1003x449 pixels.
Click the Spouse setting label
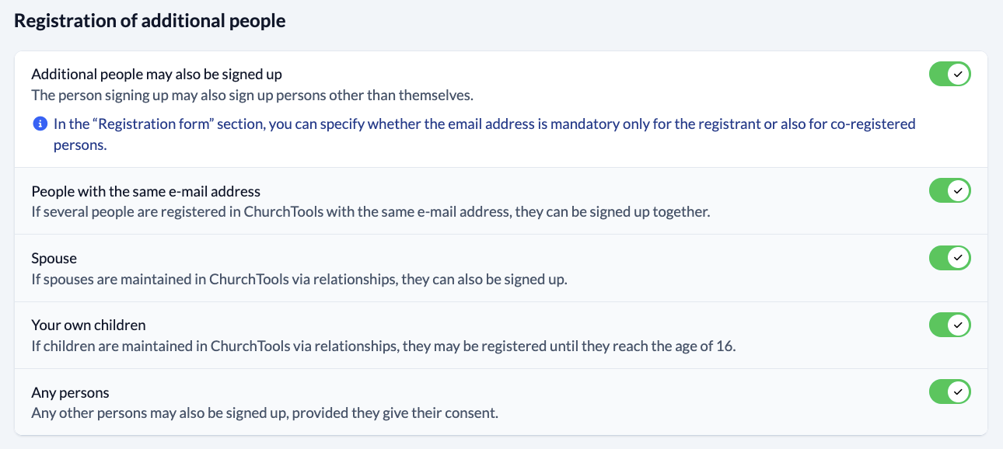pos(54,258)
